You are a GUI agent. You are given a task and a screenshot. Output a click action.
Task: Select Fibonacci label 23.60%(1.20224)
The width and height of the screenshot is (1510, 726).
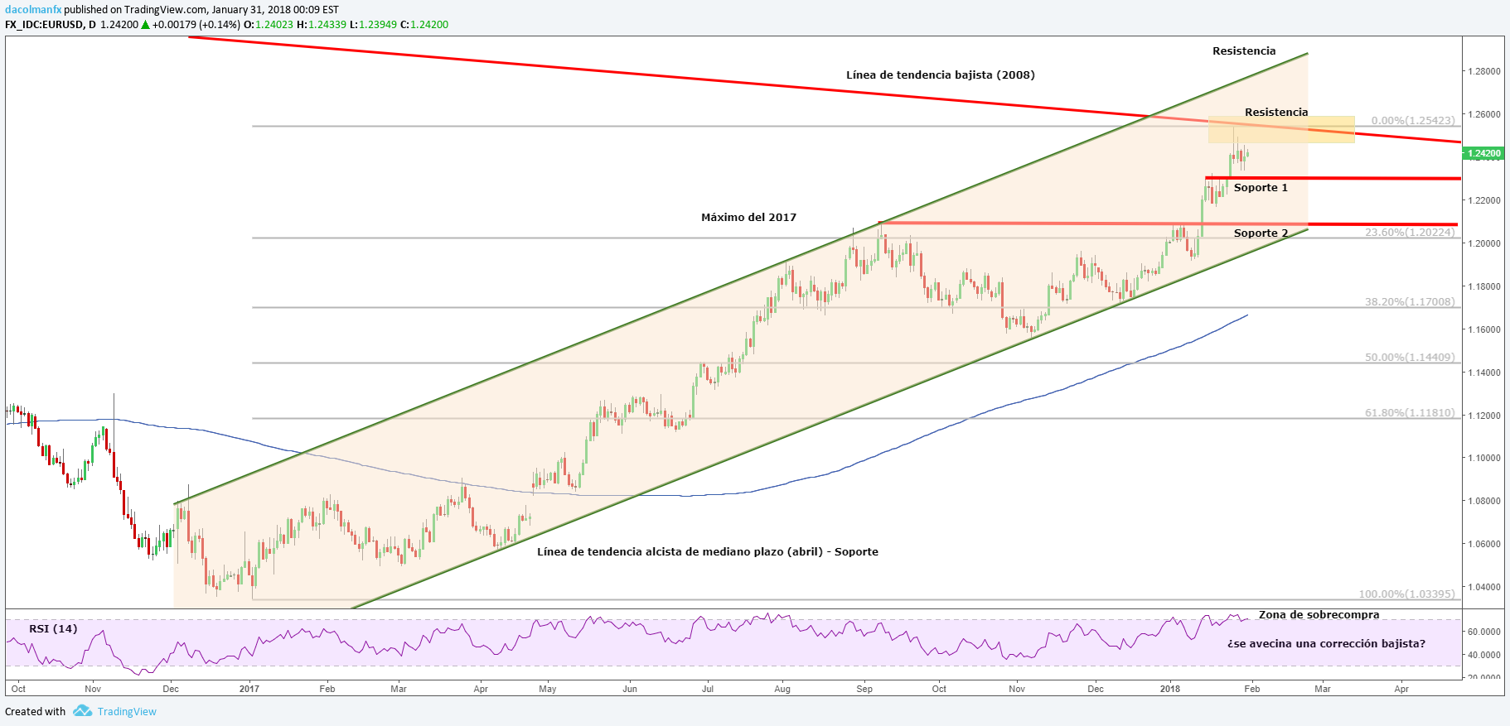pyautogui.click(x=1410, y=233)
